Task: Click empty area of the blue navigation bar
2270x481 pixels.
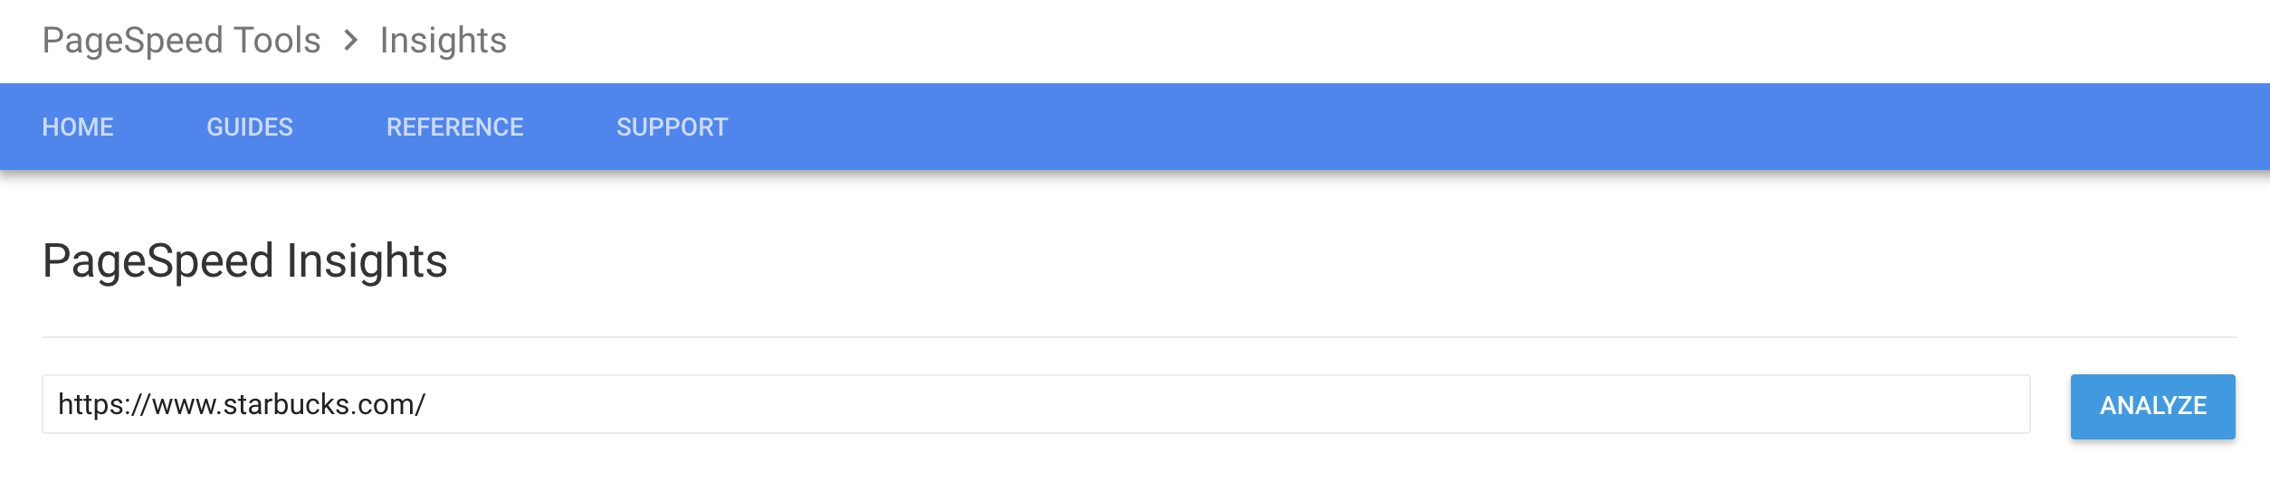Action: (x=1448, y=127)
